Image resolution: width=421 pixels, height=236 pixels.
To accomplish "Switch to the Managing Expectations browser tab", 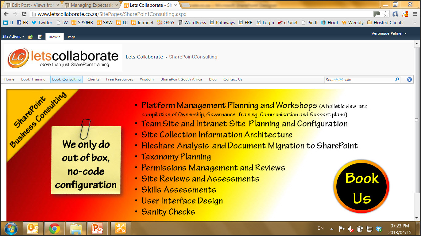I will pyautogui.click(x=91, y=5).
